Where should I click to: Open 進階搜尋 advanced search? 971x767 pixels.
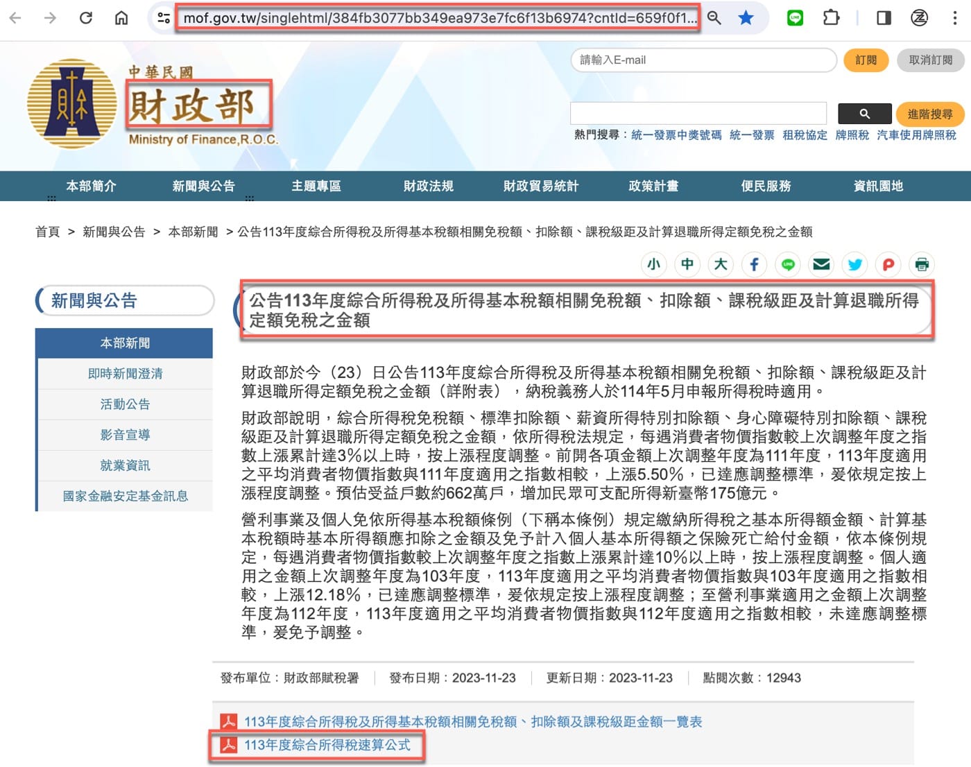(930, 114)
